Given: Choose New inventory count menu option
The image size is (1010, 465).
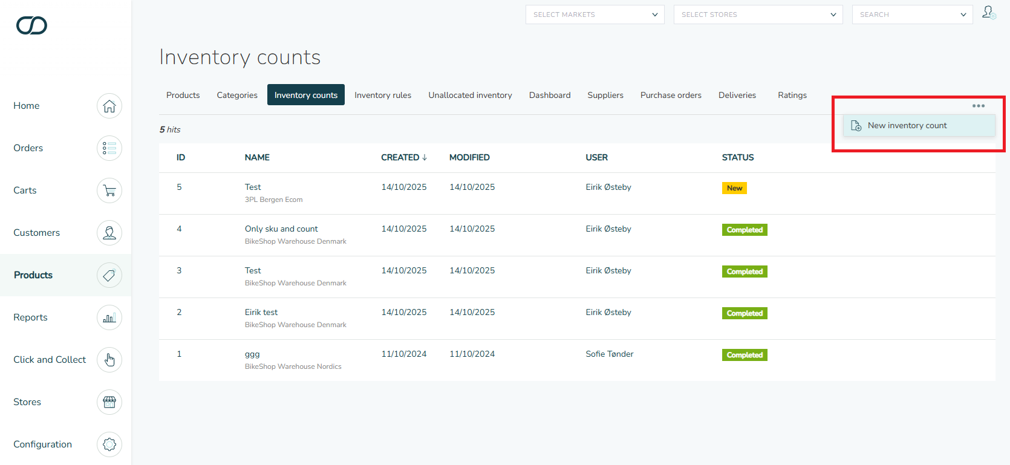Looking at the screenshot, I should coord(907,126).
